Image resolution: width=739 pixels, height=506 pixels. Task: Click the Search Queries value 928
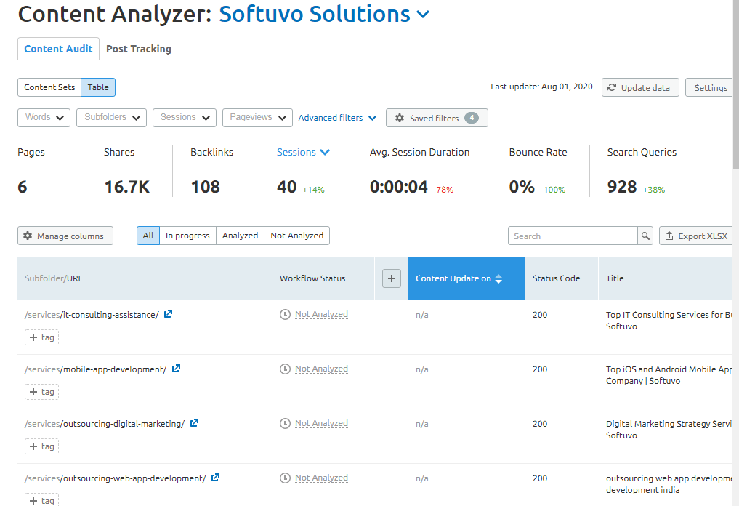[x=622, y=187]
